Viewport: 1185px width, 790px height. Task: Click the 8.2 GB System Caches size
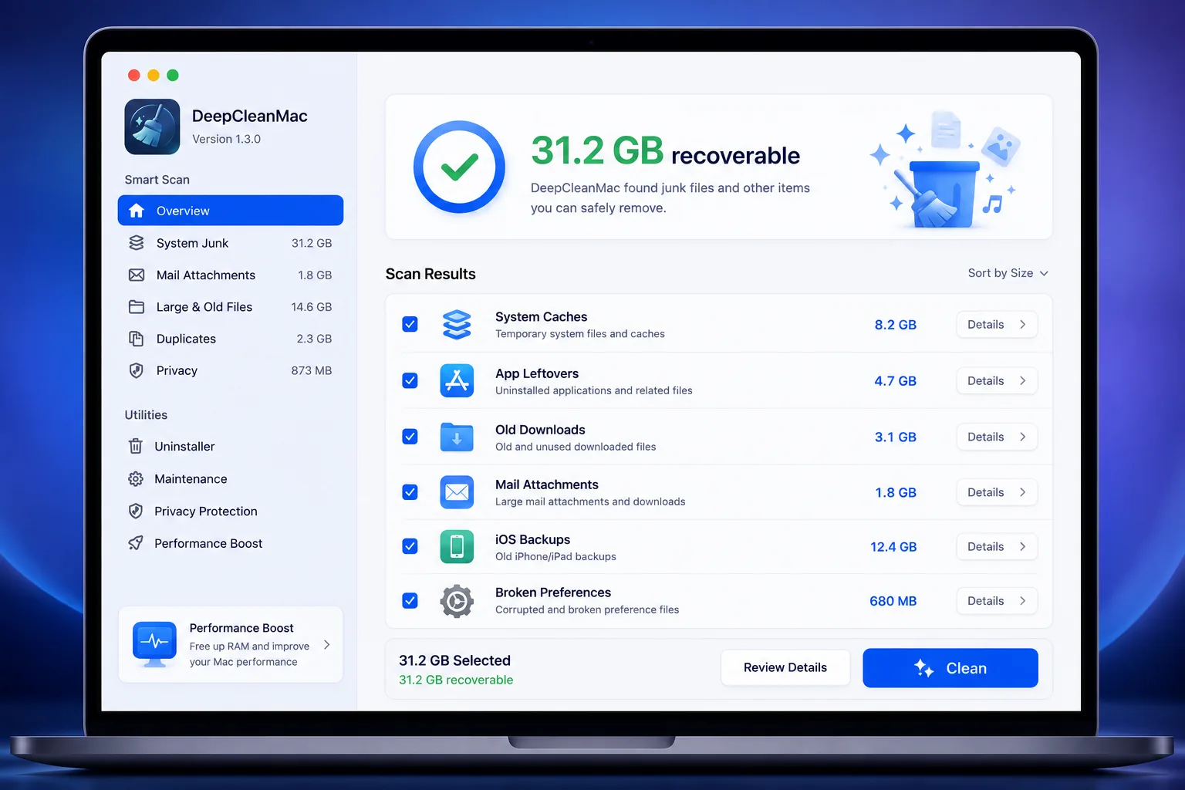coord(896,325)
